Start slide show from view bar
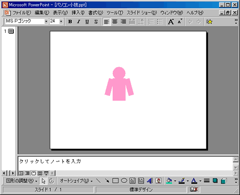Screen dimensions: 240x195 [x=46, y=173]
